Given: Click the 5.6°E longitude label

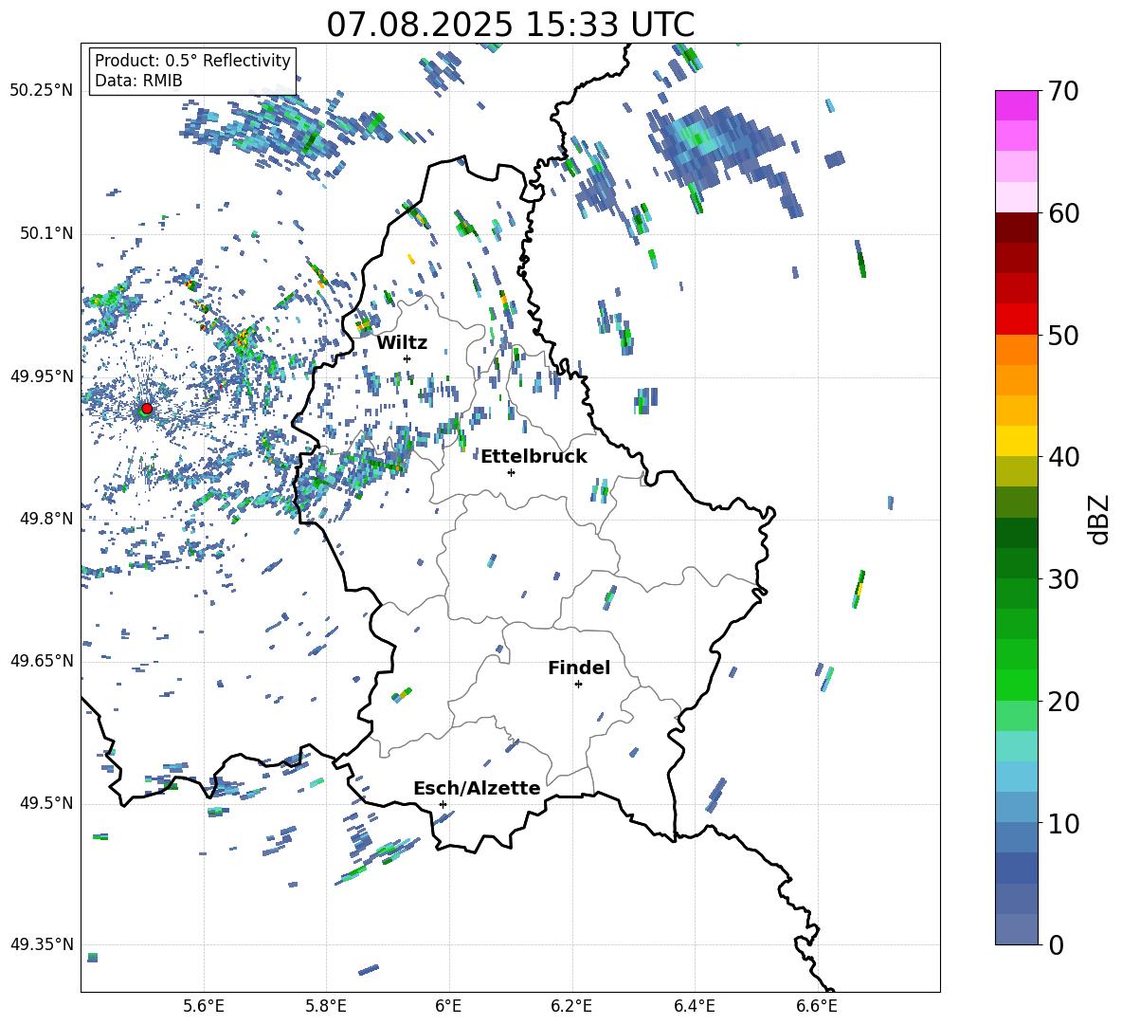Looking at the screenshot, I should coord(204,1006).
